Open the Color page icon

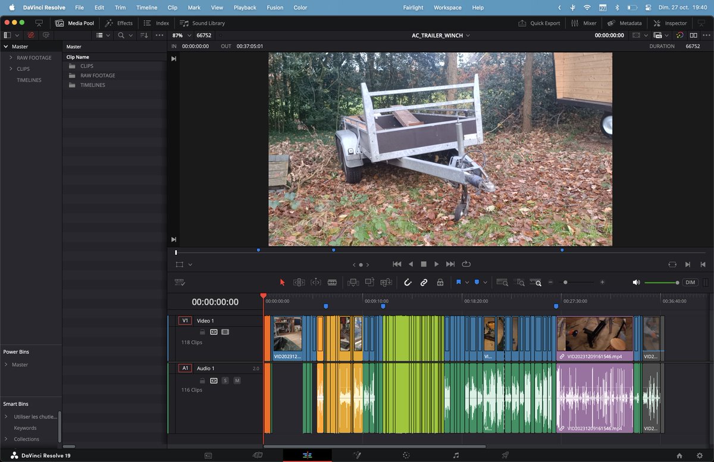(x=406, y=455)
